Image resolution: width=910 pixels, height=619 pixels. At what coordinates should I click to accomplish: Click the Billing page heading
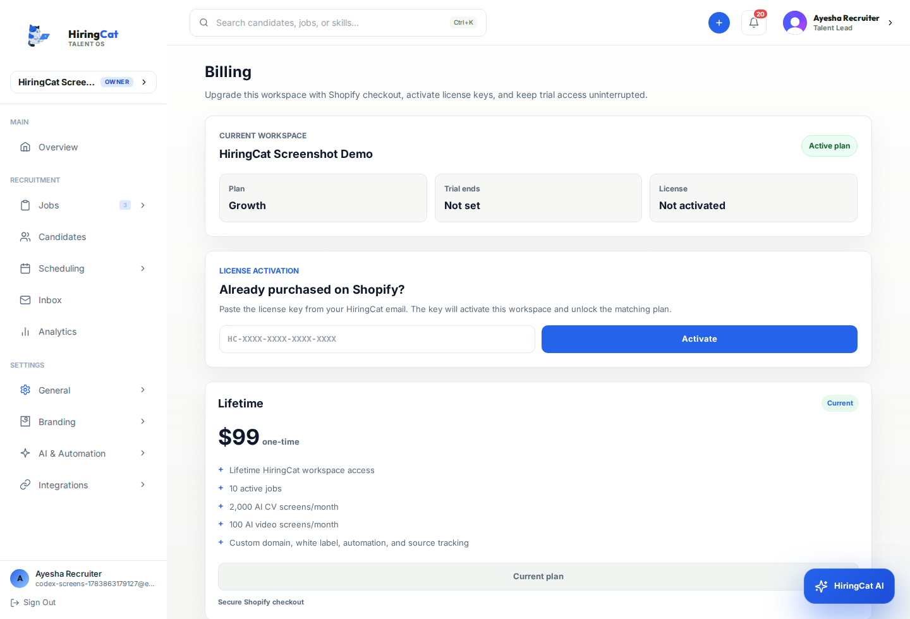[x=228, y=72]
